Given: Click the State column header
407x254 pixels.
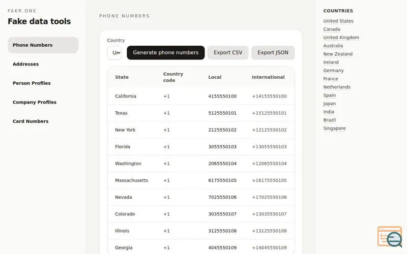Looking at the screenshot, I should pyautogui.click(x=122, y=77).
